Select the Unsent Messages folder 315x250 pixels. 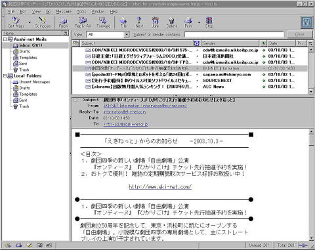(34, 82)
